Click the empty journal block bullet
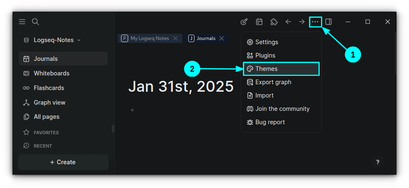Image resolution: width=409 pixels, height=188 pixels. 132,110
